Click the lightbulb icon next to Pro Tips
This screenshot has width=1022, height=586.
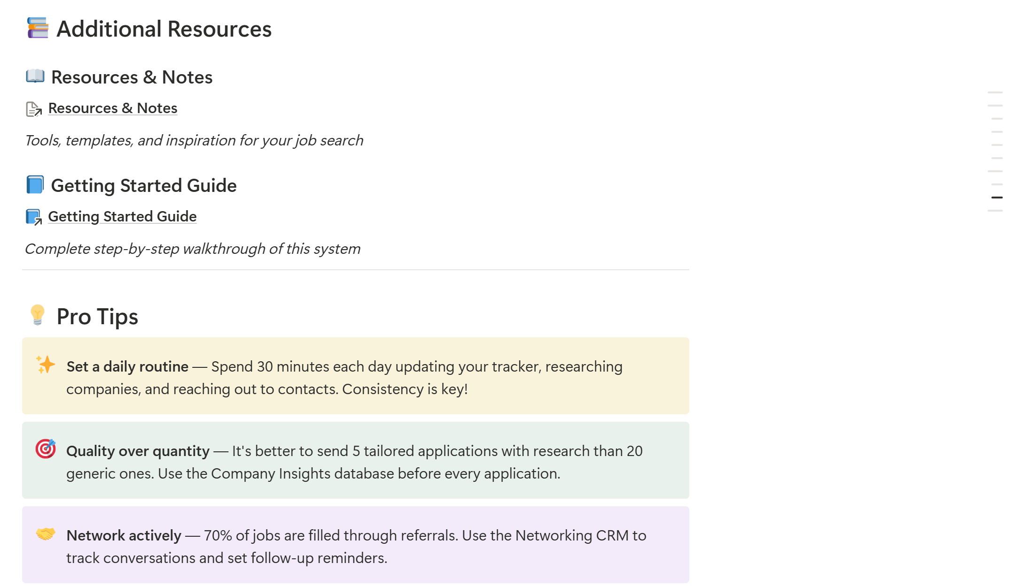(38, 315)
